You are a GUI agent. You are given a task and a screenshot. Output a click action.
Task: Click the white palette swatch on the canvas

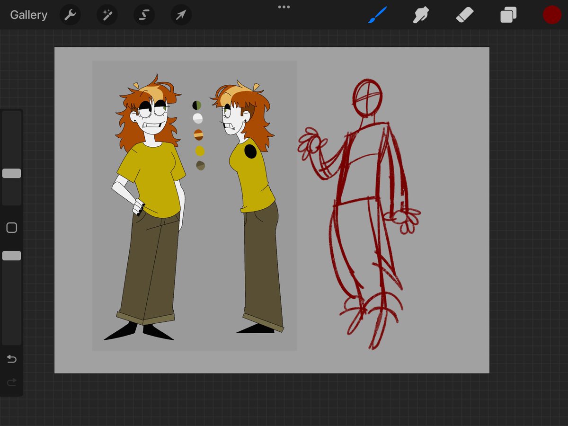tap(198, 118)
